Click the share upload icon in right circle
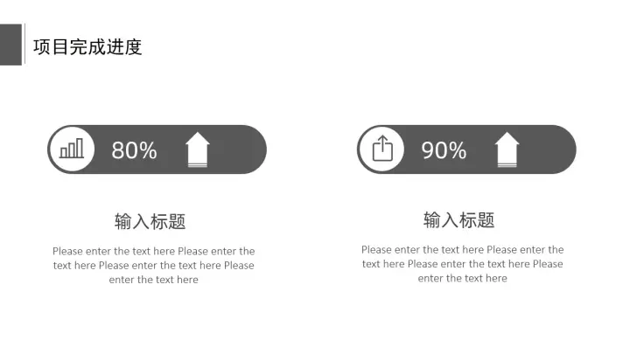This screenshot has height=354, width=630. tap(382, 149)
